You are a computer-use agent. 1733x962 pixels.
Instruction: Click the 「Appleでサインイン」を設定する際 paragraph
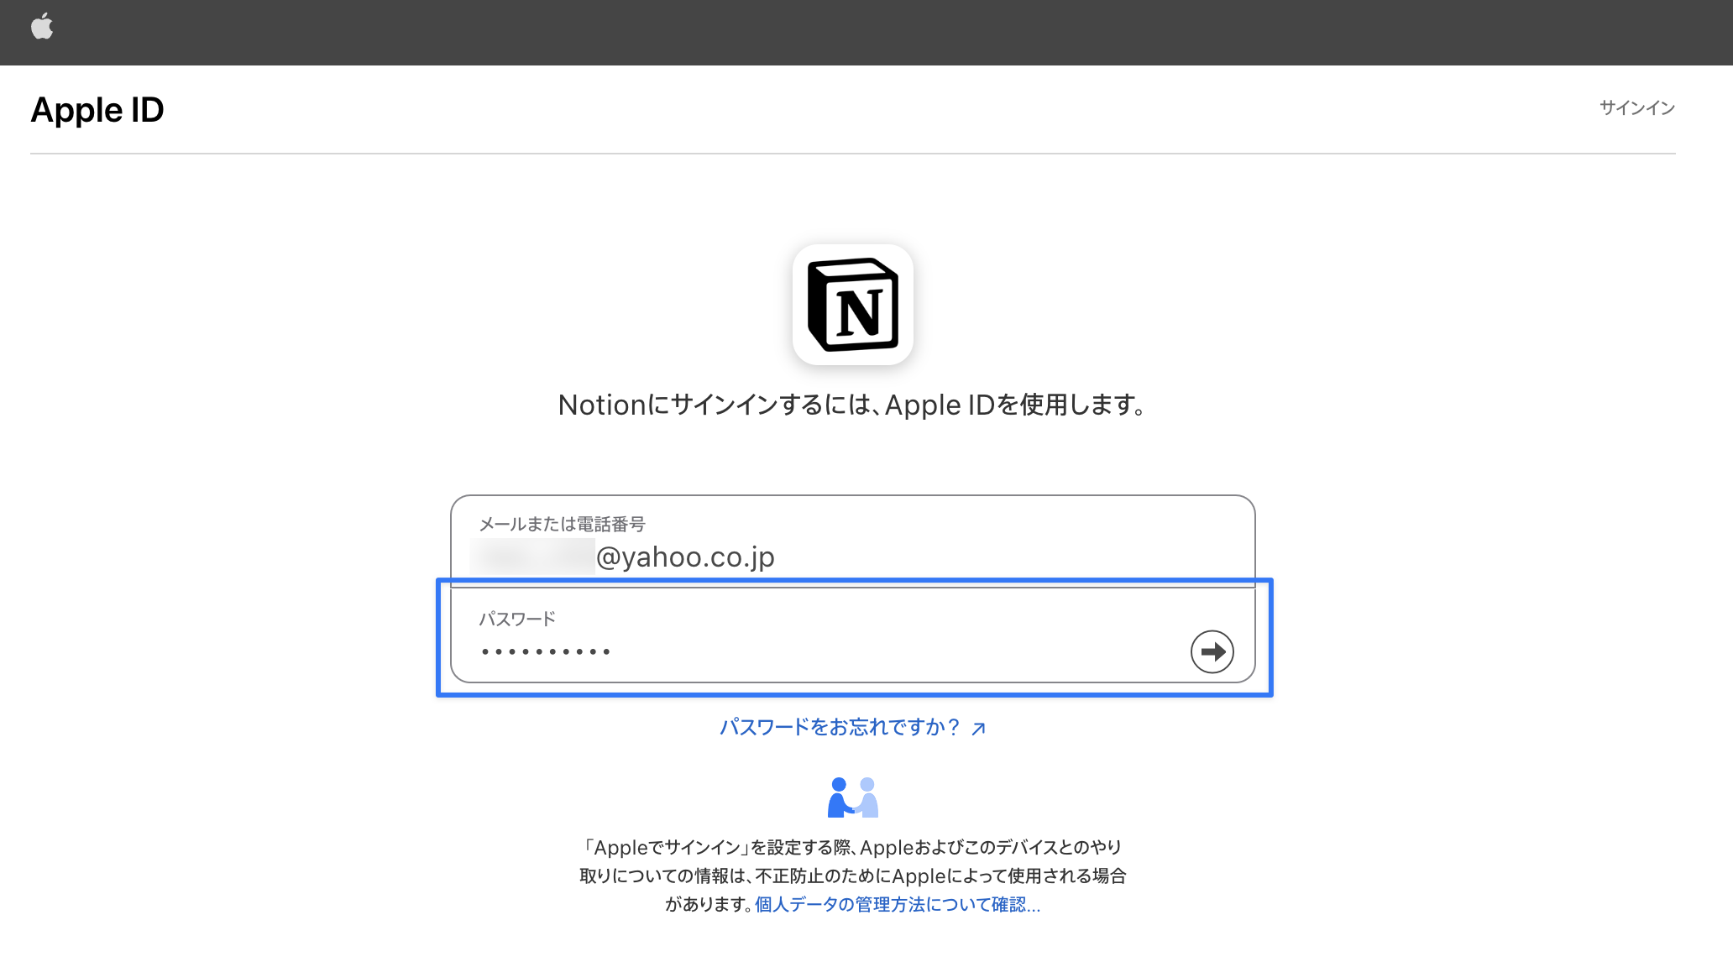(x=853, y=876)
